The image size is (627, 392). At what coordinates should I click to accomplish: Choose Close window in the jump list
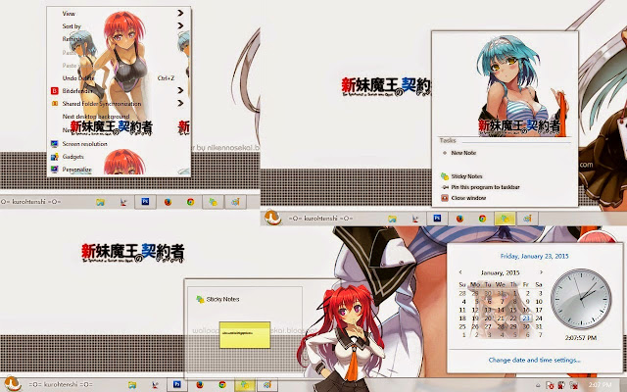click(468, 198)
